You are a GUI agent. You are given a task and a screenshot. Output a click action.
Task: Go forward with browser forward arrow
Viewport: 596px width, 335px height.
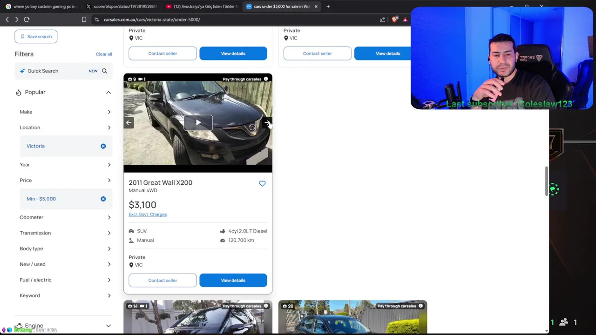click(17, 20)
